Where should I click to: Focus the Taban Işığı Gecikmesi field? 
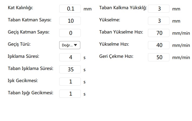coord(70,94)
